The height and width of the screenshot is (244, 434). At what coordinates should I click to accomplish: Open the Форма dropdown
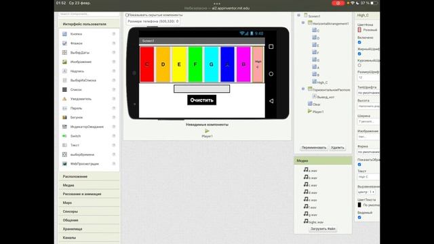click(x=368, y=152)
